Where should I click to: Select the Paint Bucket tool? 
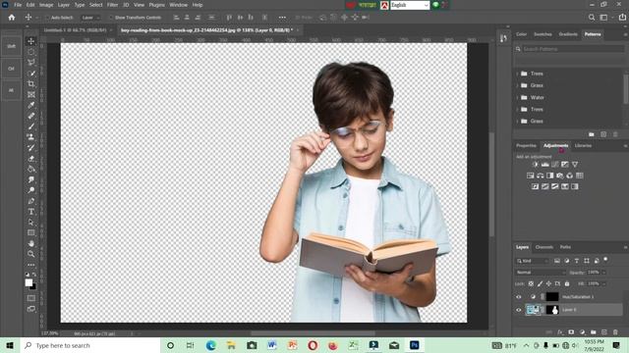pyautogui.click(x=30, y=169)
